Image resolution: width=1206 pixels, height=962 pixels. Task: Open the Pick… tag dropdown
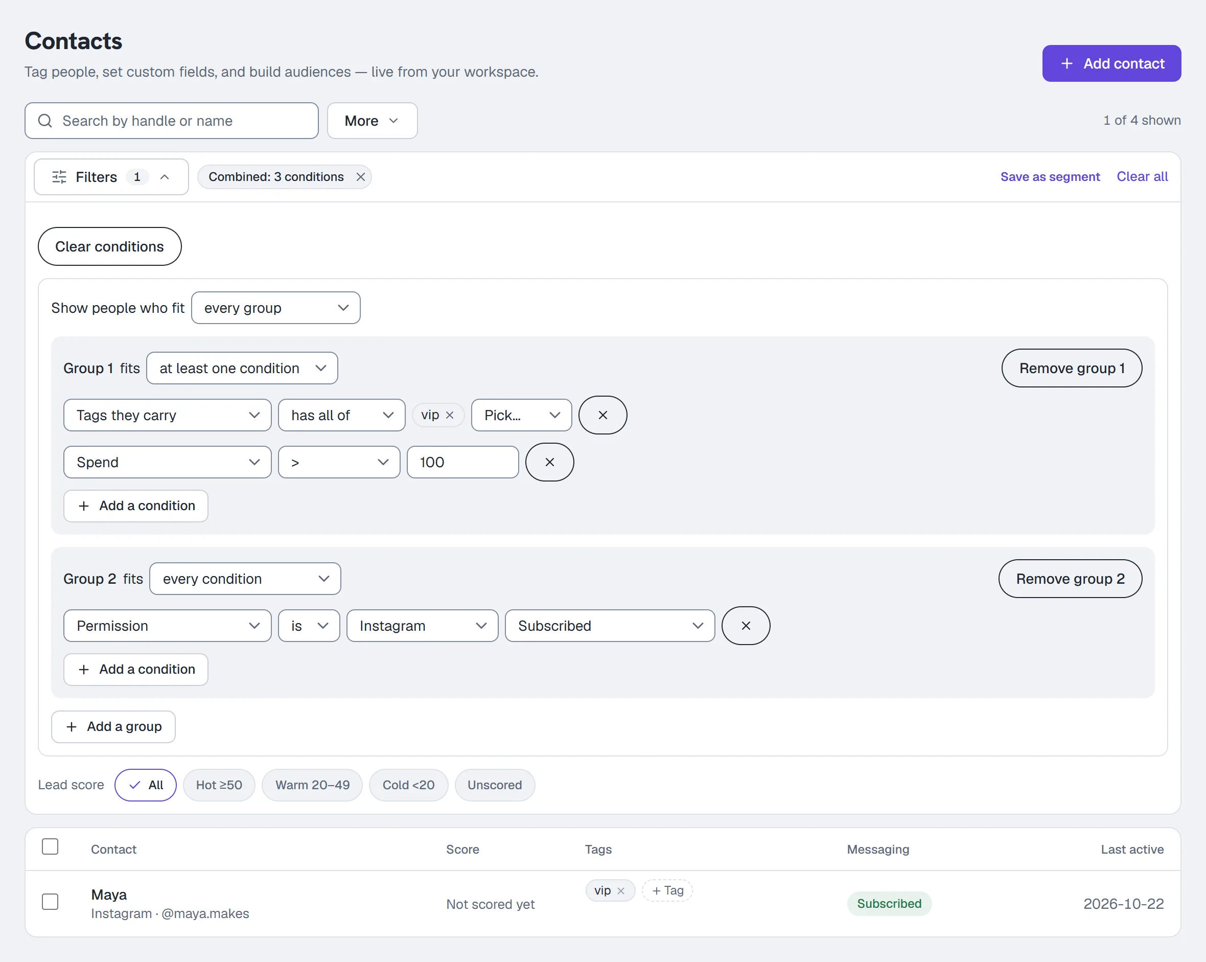coord(521,415)
